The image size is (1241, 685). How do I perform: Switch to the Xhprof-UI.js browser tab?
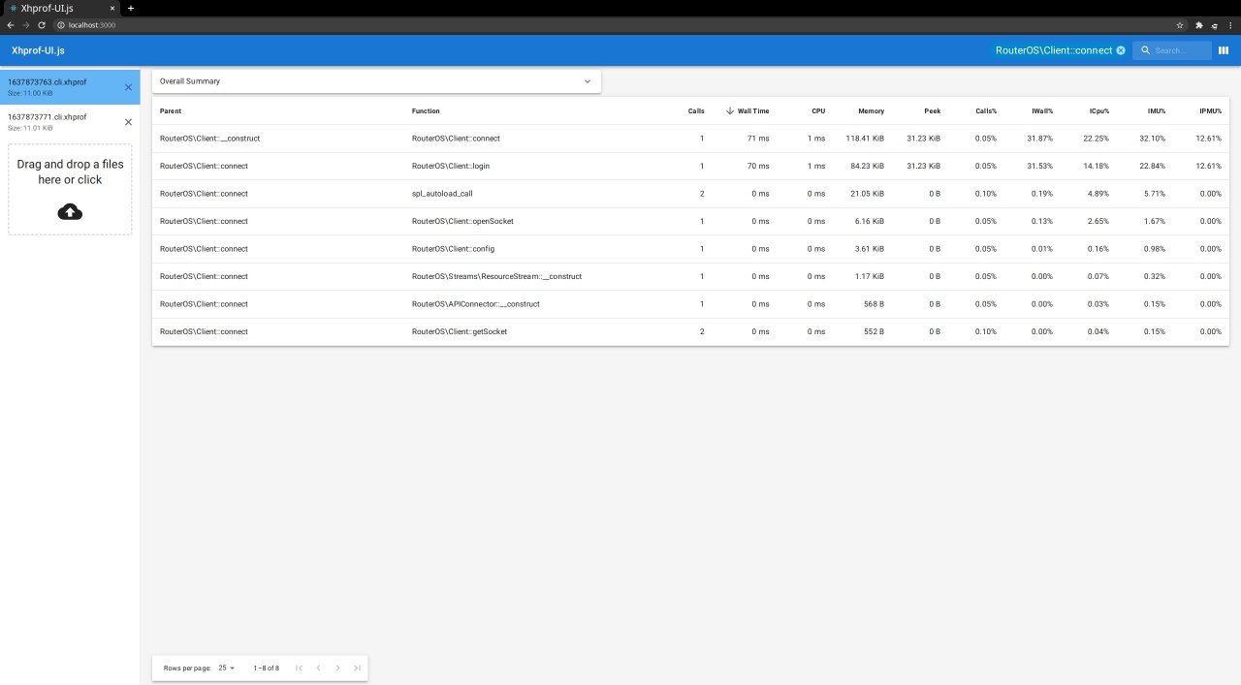pyautogui.click(x=61, y=8)
